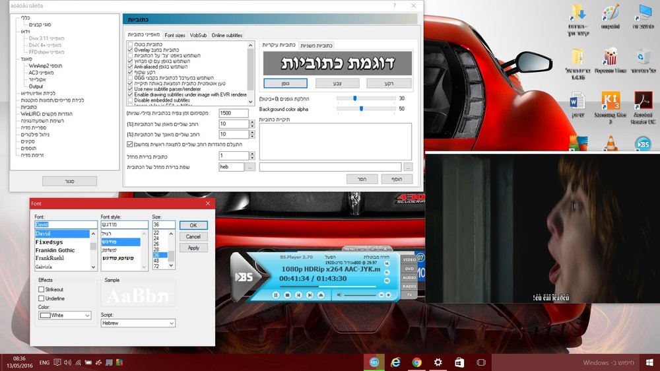Click the eject/open file icon in BS.Player
This screenshot has height=371, width=660.
click(x=321, y=295)
